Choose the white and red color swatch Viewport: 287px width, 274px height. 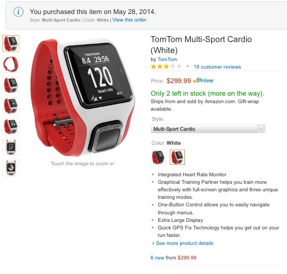(x=177, y=157)
